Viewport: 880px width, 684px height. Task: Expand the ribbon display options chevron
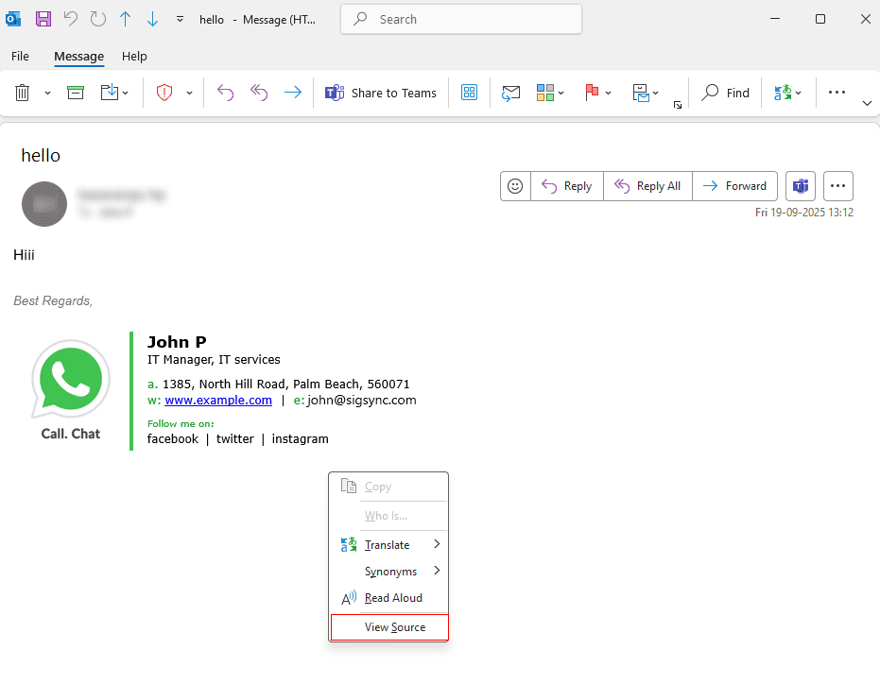(867, 103)
